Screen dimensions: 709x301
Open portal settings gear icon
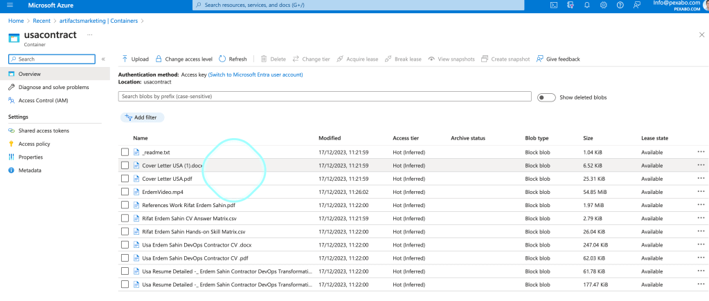click(603, 6)
